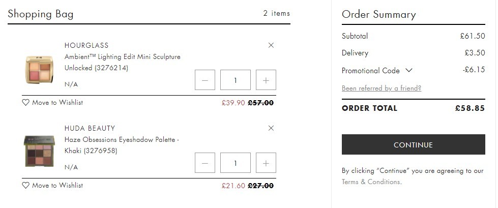The image size is (498, 208).
Task: Expand the Promotional Code chevron
Action: click(409, 70)
